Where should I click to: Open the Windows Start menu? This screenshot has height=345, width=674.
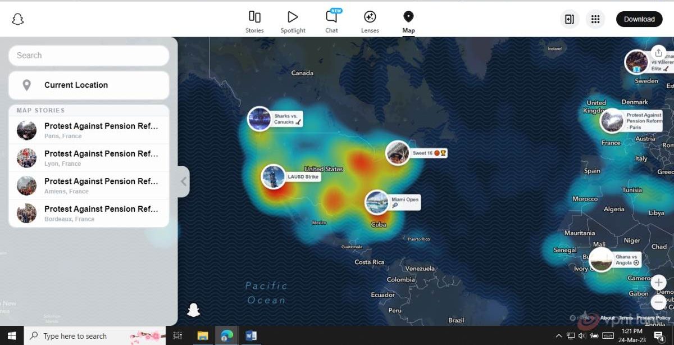click(11, 335)
